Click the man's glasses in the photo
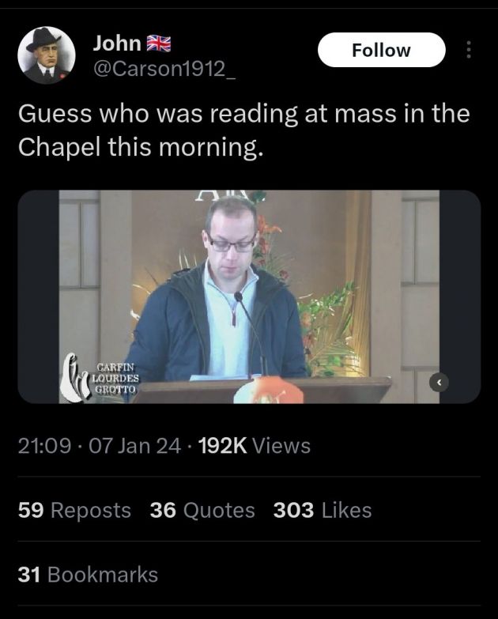 pyautogui.click(x=231, y=244)
